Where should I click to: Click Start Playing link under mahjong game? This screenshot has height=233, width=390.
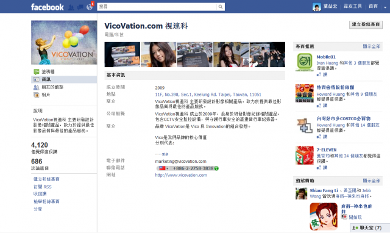coord(355,217)
